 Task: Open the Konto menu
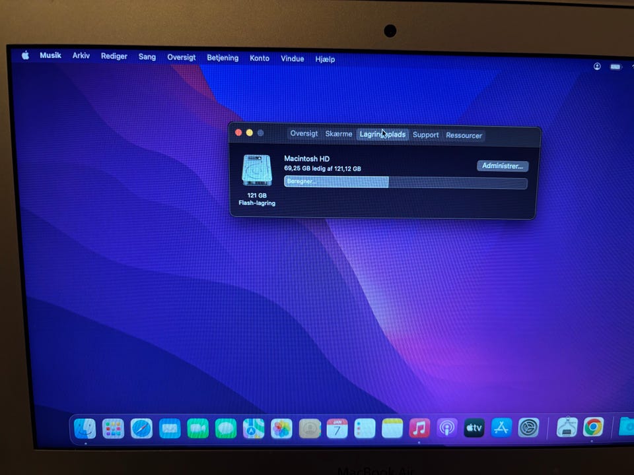tap(260, 58)
